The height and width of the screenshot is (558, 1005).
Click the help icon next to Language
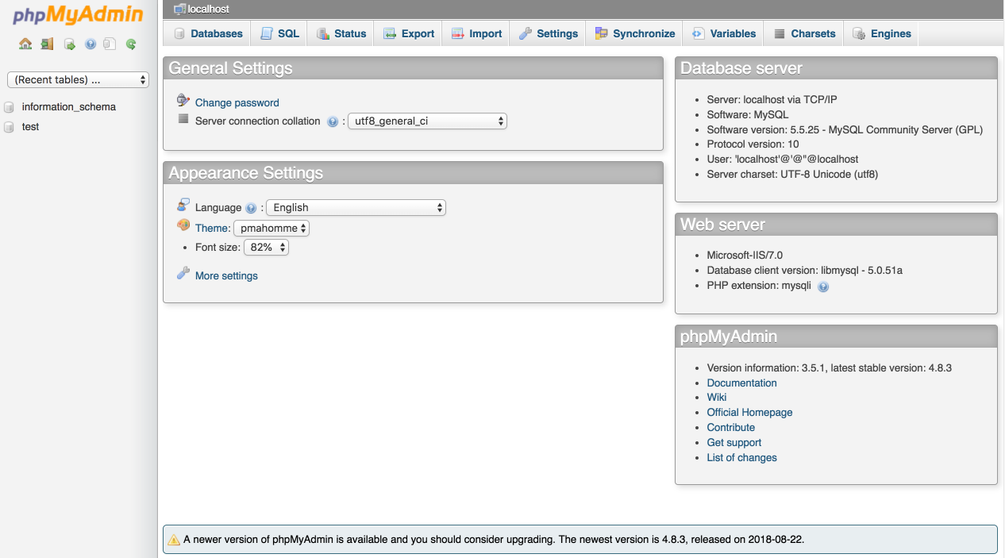251,208
